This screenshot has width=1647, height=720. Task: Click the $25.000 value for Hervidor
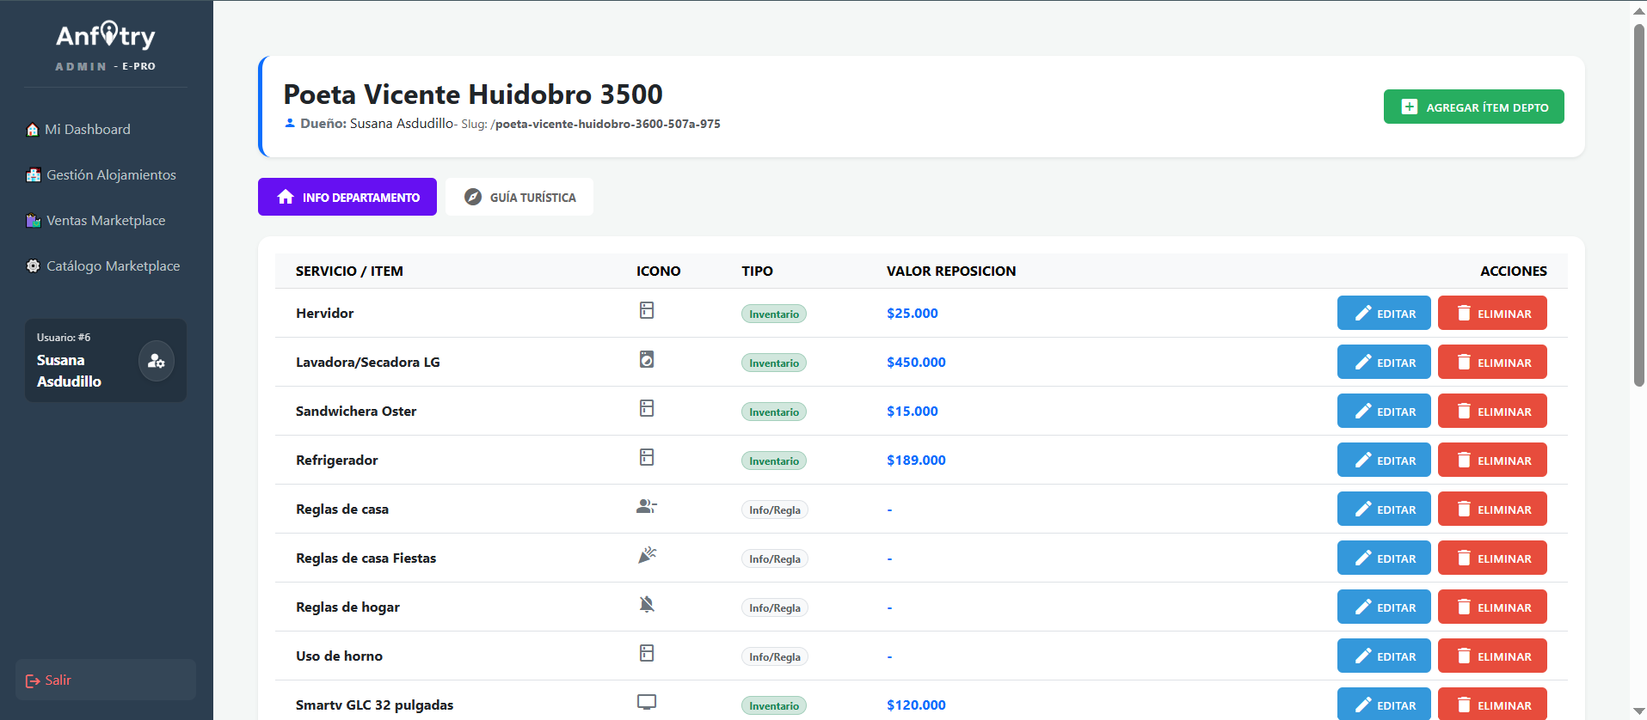913,314
